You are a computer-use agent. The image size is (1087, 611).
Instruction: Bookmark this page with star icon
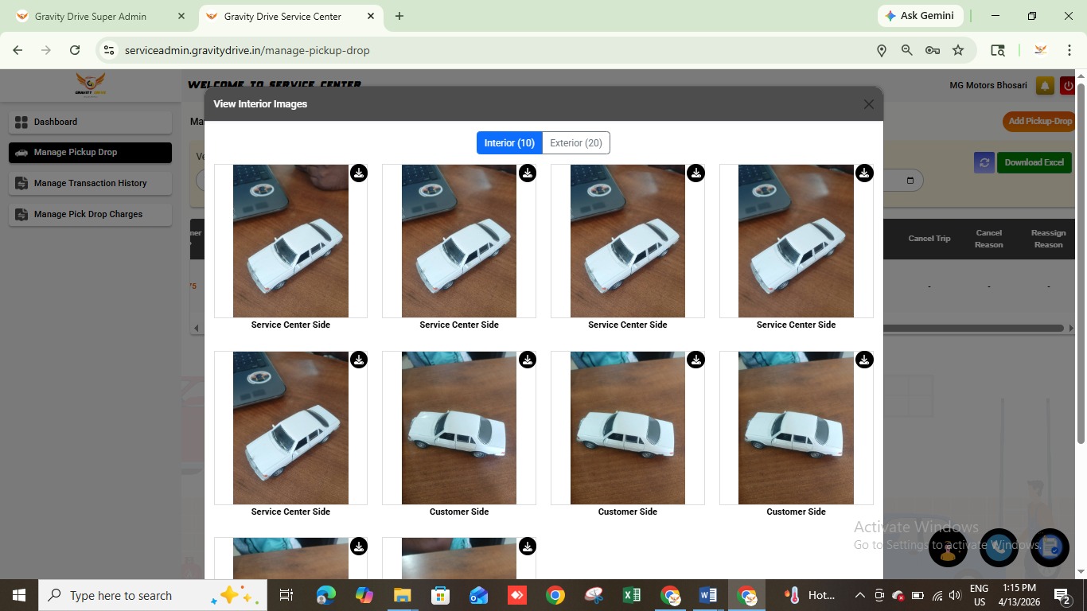(958, 50)
